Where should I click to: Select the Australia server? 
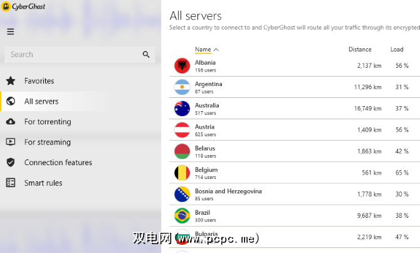(295, 109)
